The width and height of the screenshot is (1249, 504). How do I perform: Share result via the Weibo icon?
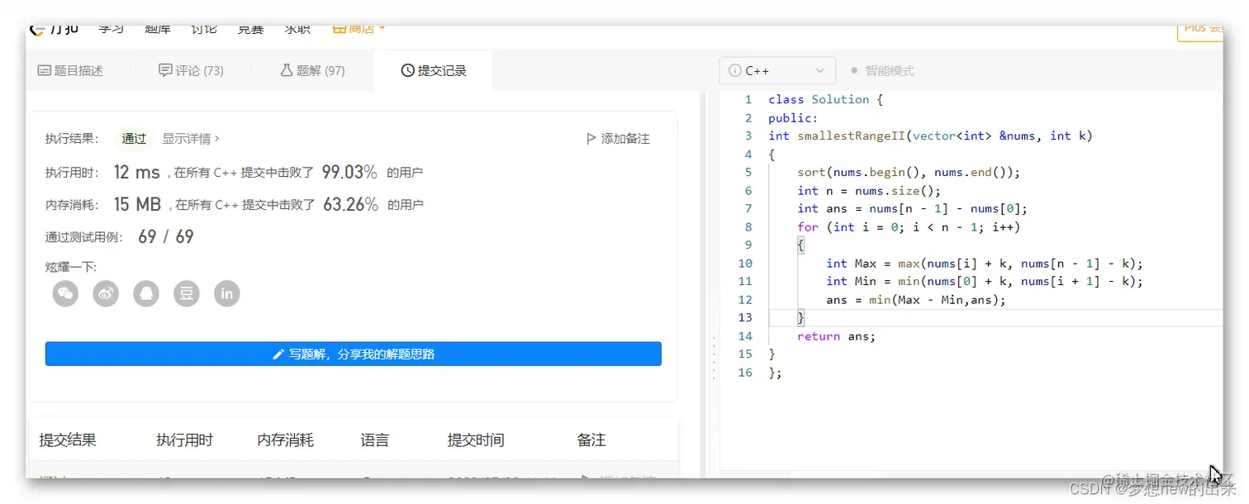(x=106, y=293)
